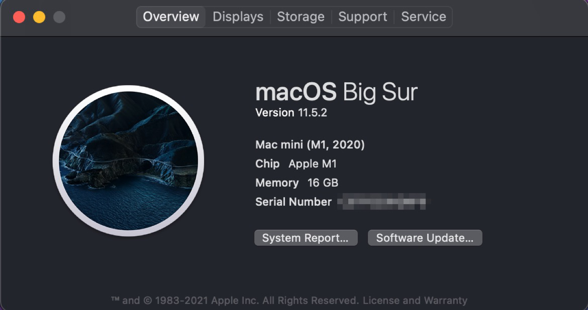Click the red close button
The height and width of the screenshot is (310, 588).
(19, 18)
